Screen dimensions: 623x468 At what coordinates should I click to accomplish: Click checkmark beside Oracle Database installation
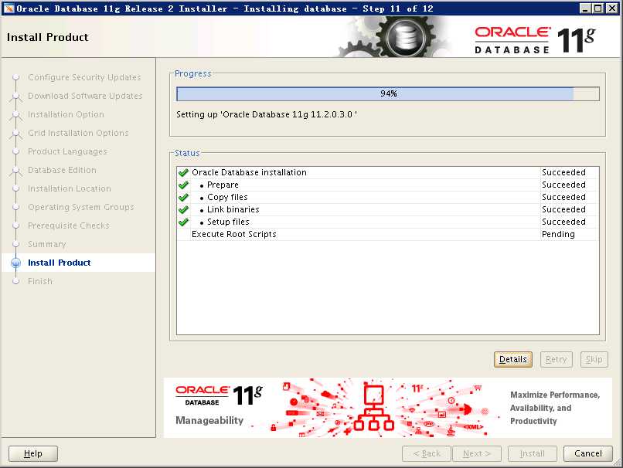pos(183,173)
